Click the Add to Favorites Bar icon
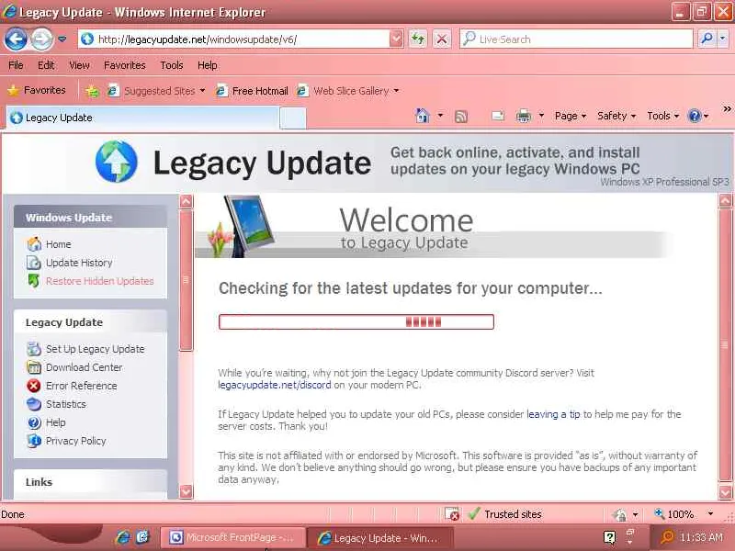This screenshot has width=735, height=551. [x=93, y=91]
